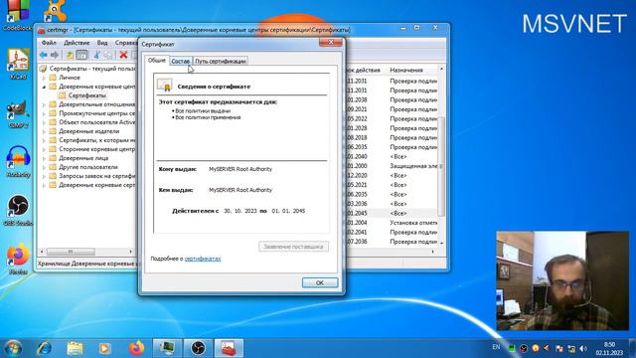636x358 pixels.
Task: Follow the сертификатах link
Action: (203, 259)
